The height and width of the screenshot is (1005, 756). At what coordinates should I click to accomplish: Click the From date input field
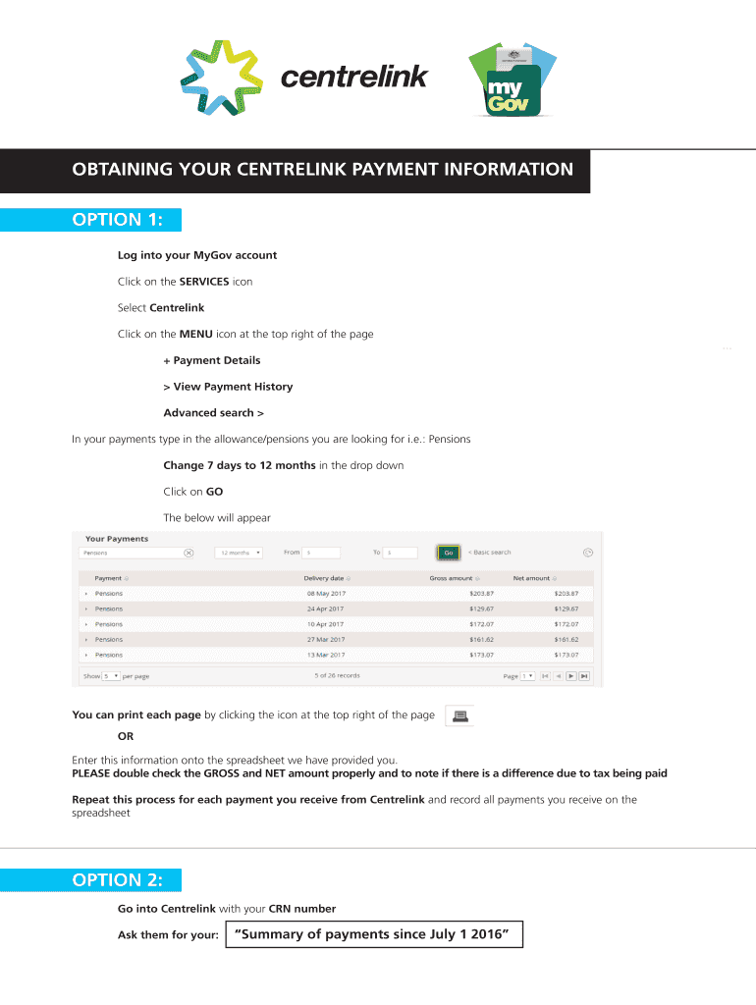(x=321, y=553)
